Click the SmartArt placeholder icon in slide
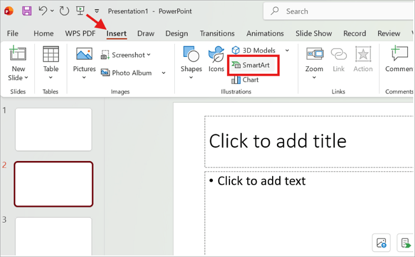415x257 pixels. 406,242
